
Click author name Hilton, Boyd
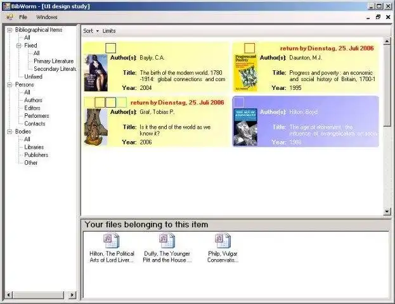pos(303,112)
